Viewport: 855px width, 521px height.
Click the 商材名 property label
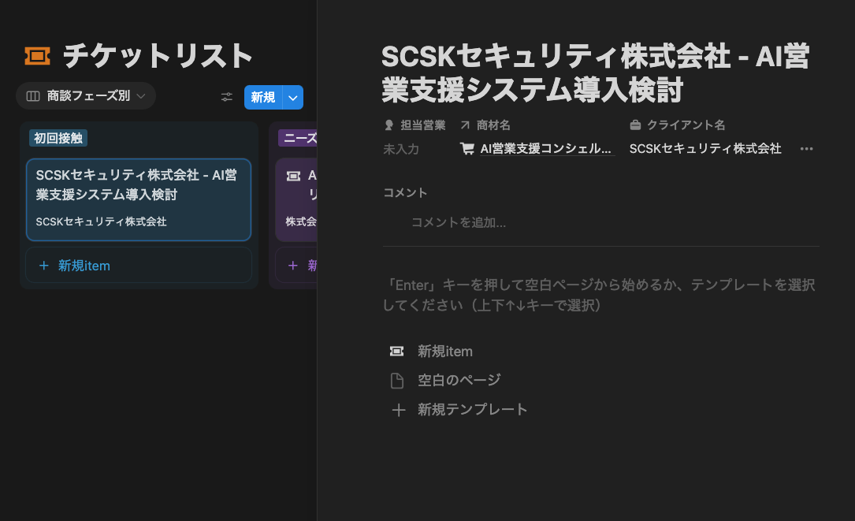[493, 125]
